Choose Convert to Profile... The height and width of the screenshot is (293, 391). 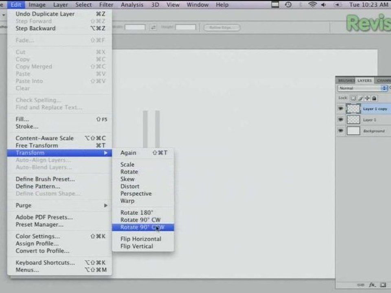[59, 251]
